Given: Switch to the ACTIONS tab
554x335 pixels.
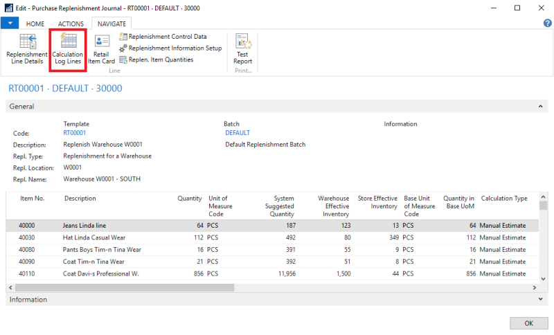Looking at the screenshot, I should click(x=71, y=24).
